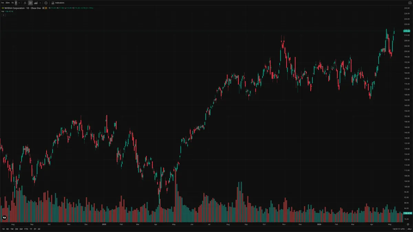413x232 pixels.
Task: Click the current price label 215.20
Action: point(406,31)
